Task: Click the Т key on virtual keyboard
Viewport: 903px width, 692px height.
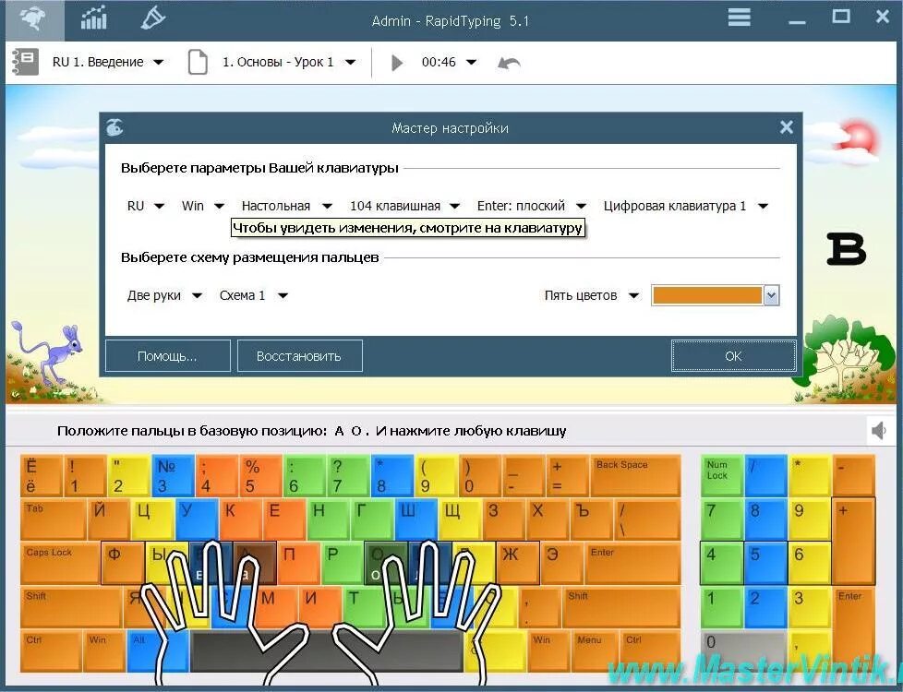Action: coord(364,607)
